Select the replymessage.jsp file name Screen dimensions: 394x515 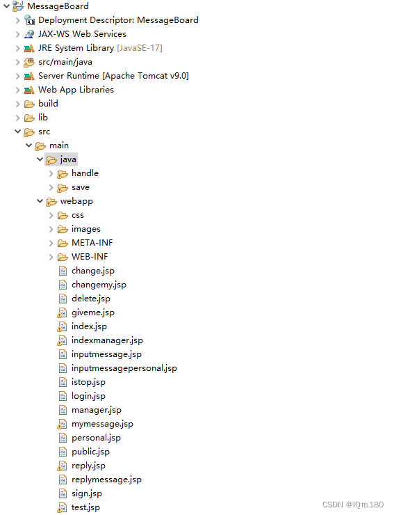(106, 480)
